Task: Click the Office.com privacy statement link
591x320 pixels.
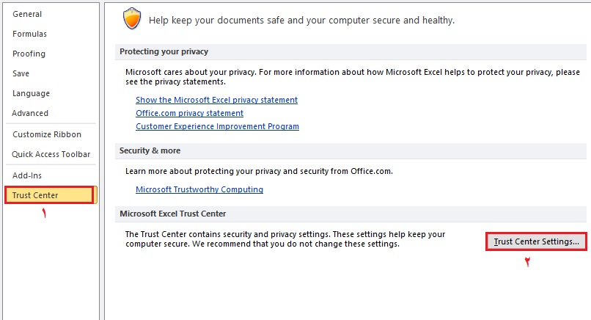Action: click(189, 113)
